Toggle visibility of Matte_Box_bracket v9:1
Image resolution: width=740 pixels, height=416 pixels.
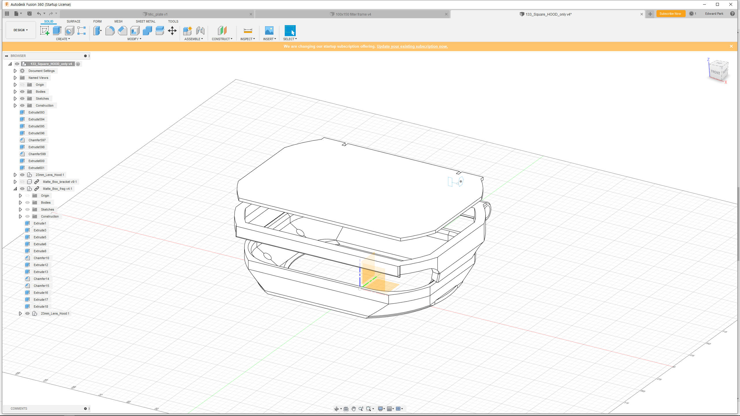click(22, 182)
